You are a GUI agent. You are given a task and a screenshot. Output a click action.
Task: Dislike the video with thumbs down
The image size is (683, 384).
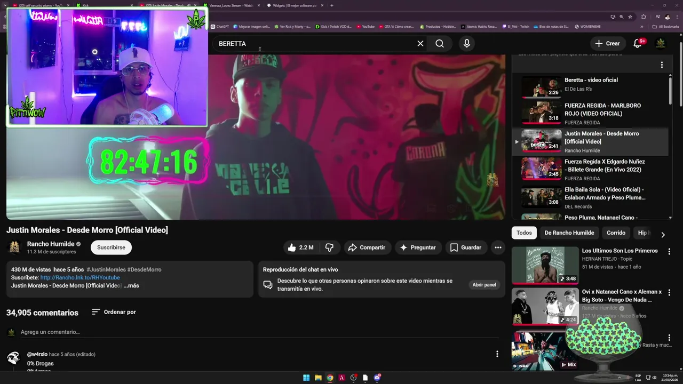tap(329, 247)
